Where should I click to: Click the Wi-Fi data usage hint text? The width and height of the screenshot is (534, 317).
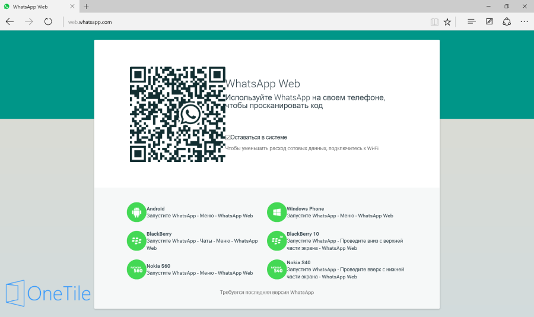(x=302, y=148)
